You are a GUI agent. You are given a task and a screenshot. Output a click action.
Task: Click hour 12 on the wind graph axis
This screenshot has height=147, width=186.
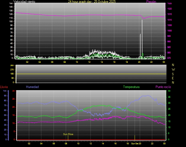[89, 62]
